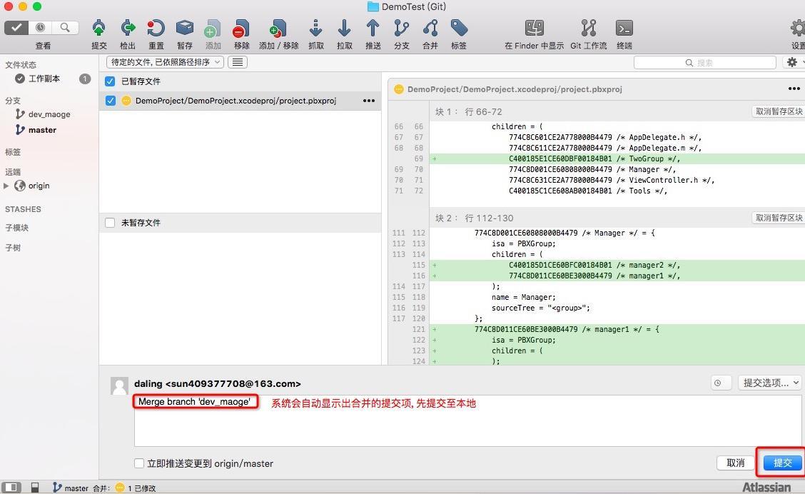This screenshot has height=494, width=805.
Task: Click the master branch indicator in status bar
Action: pyautogui.click(x=71, y=488)
